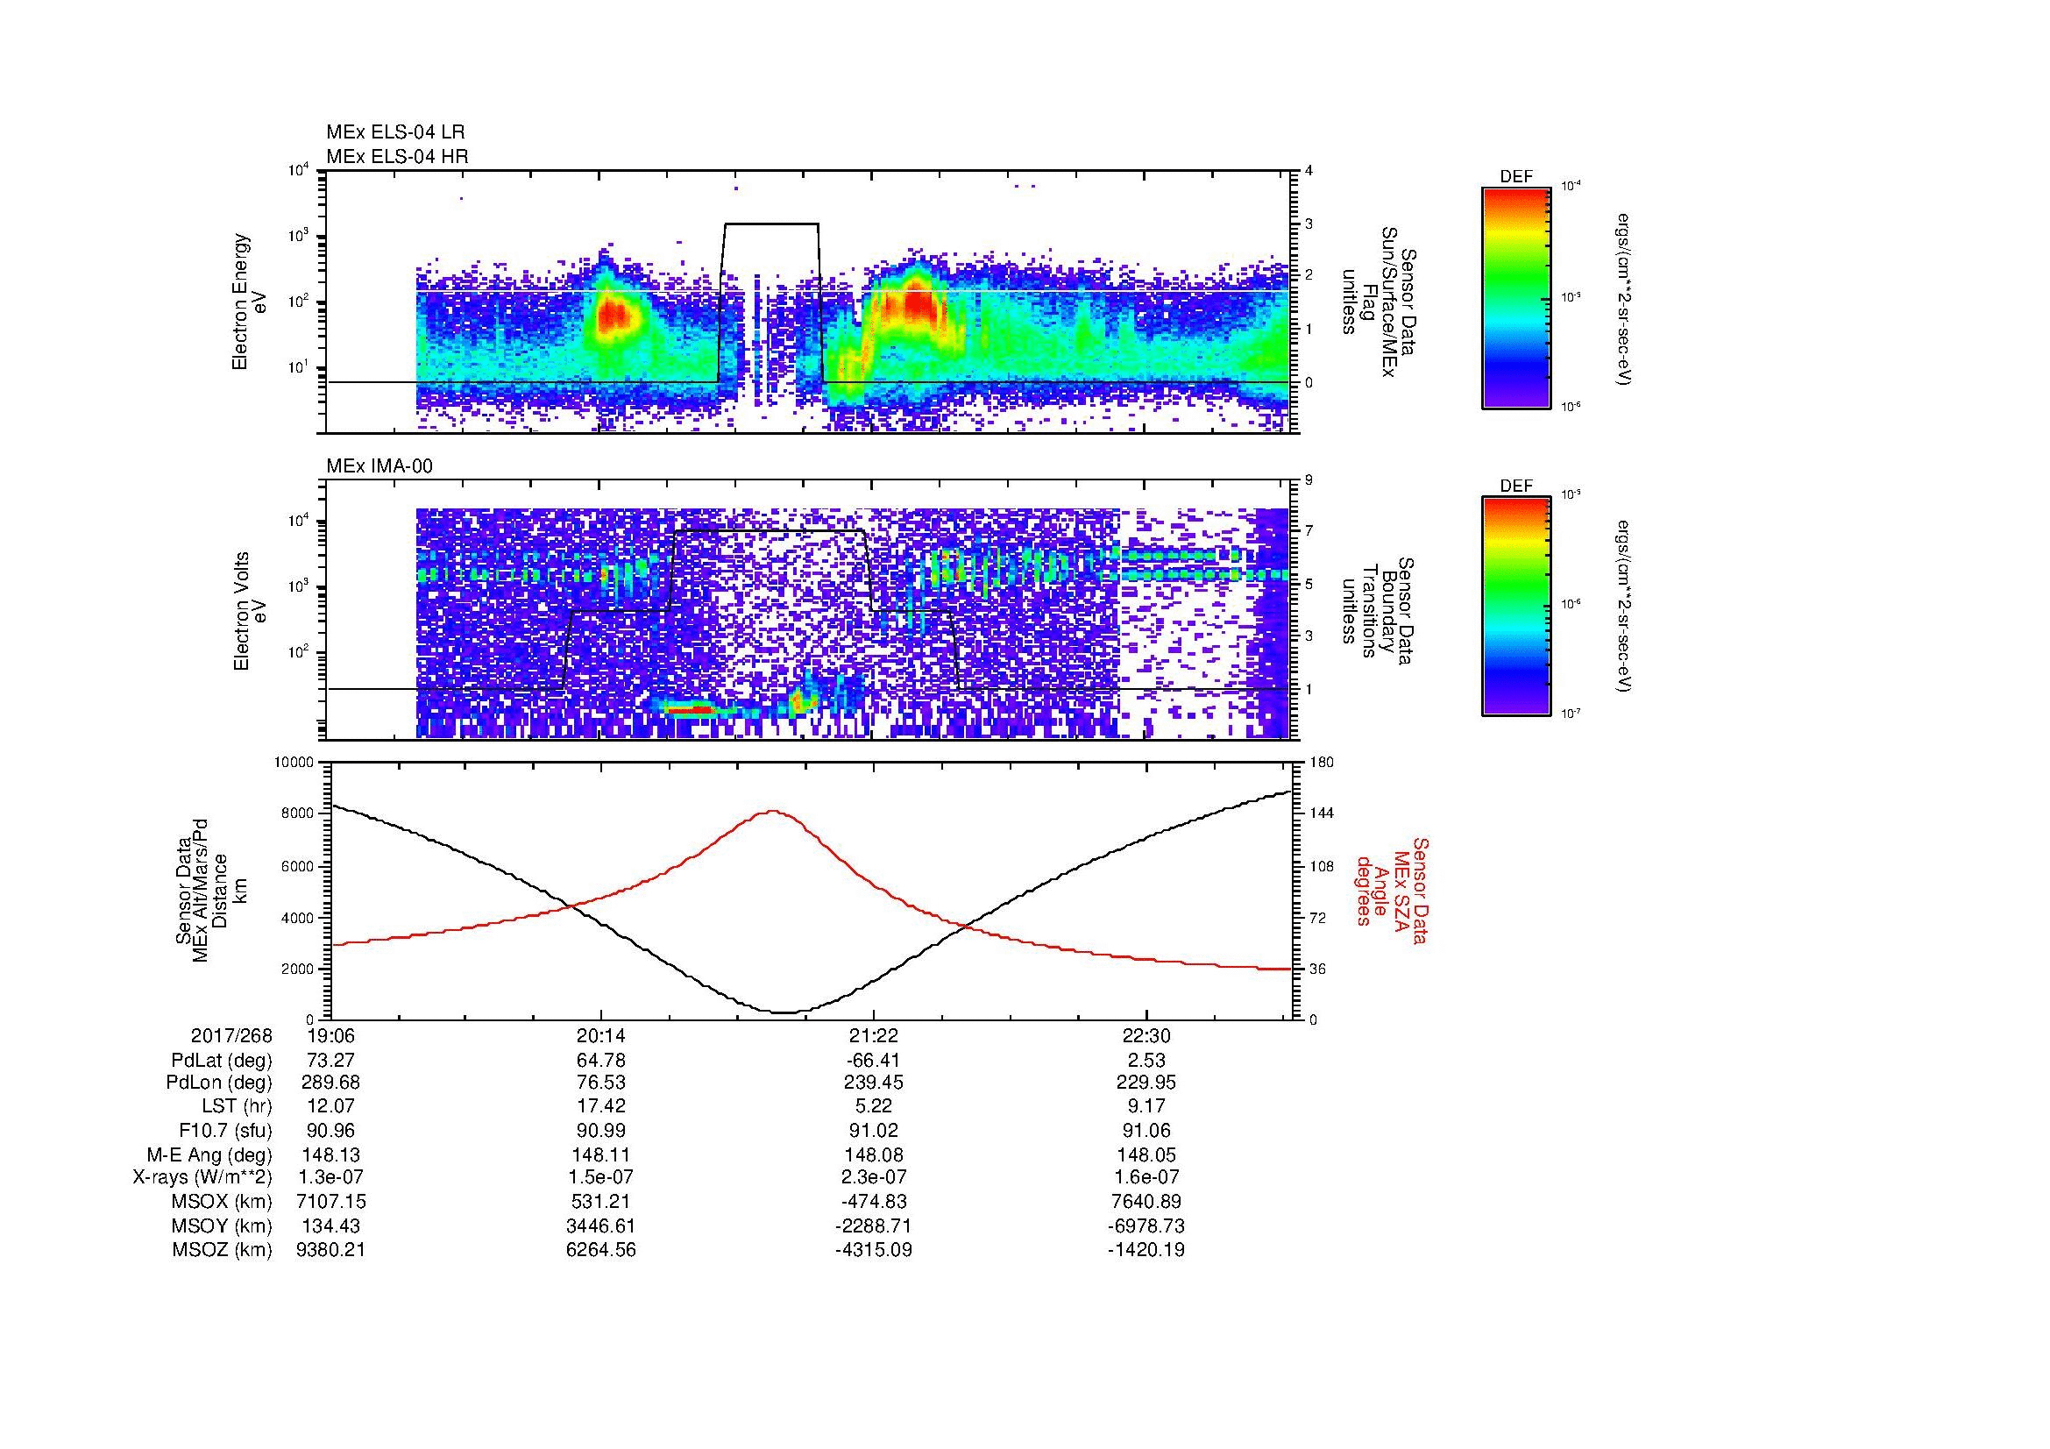Click the 'Electron Volts eV' axis label
This screenshot has width=2050, height=1449.
pyautogui.click(x=249, y=612)
